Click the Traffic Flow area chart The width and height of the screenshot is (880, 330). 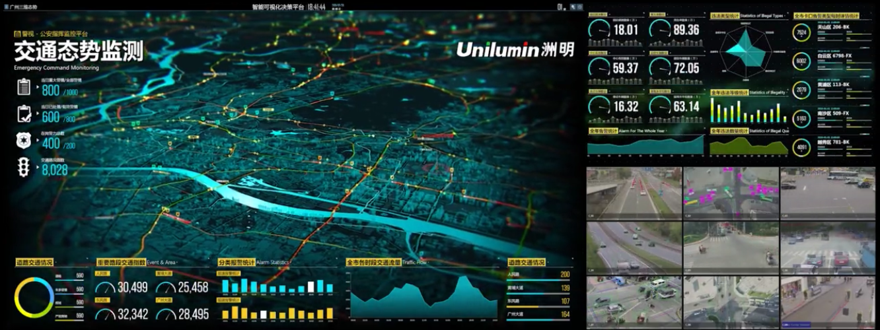pyautogui.click(x=423, y=298)
